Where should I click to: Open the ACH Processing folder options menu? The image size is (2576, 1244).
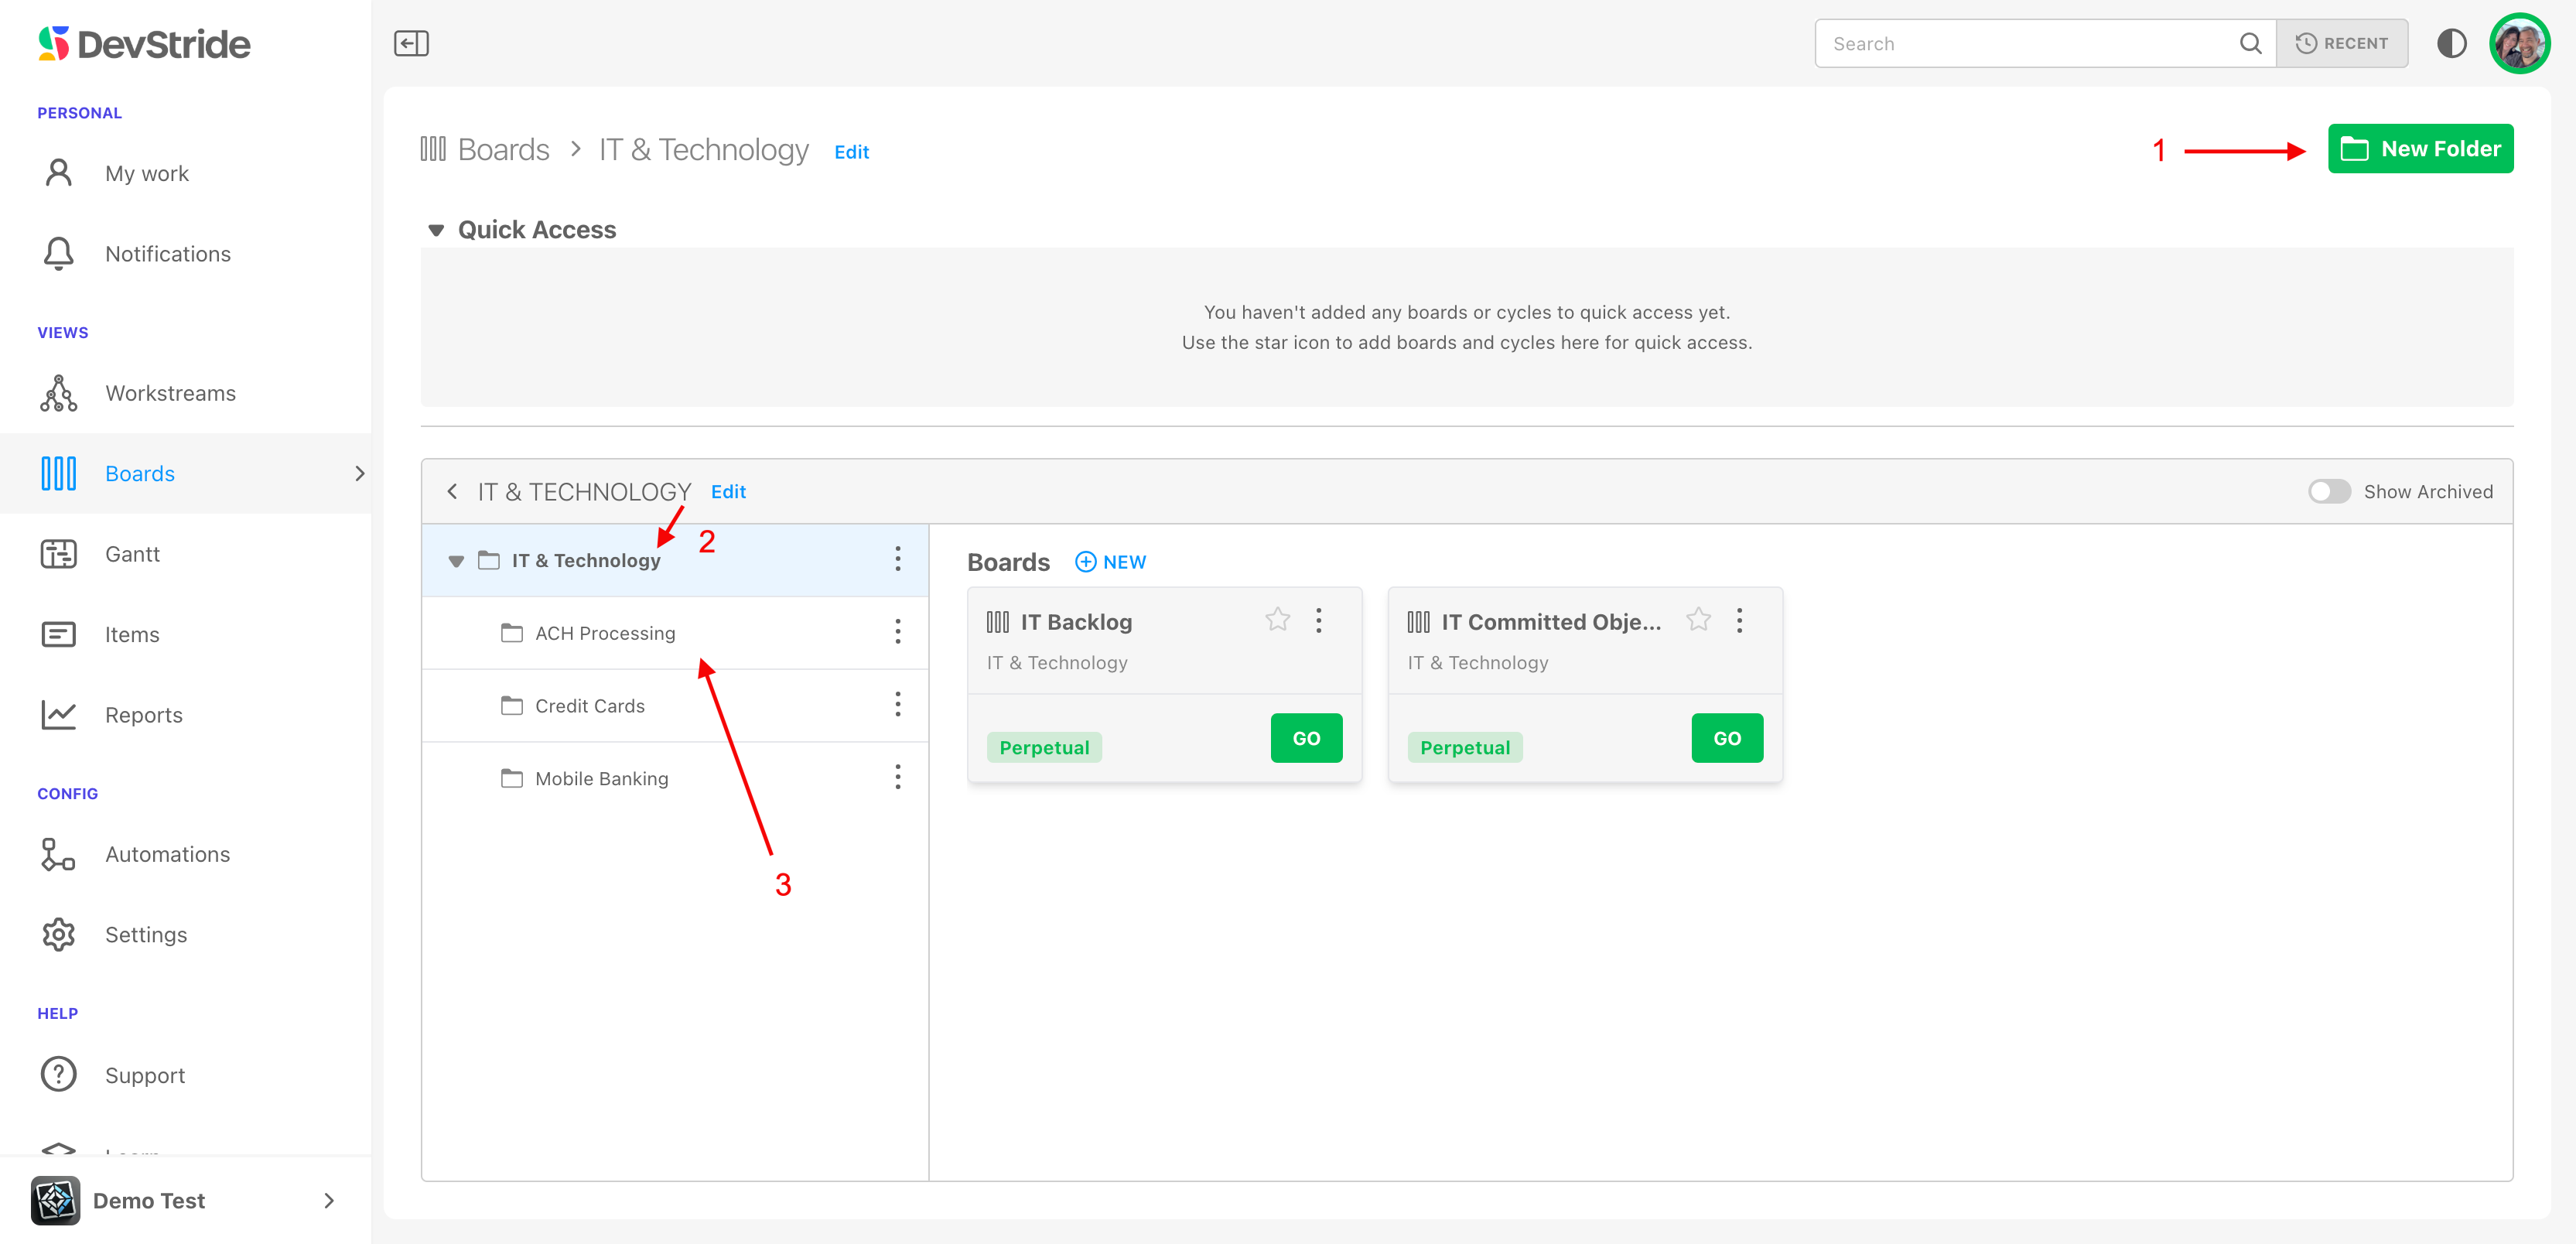(x=897, y=632)
